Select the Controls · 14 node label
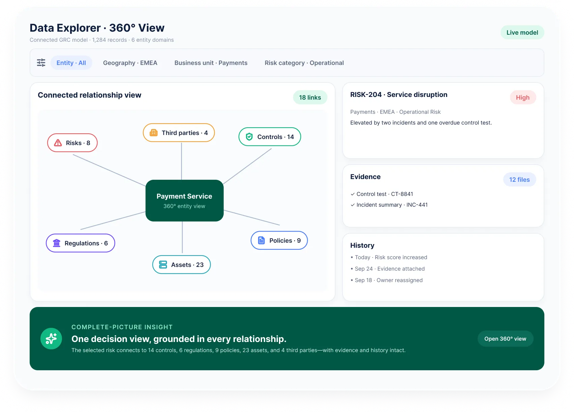The image size is (574, 412). [276, 137]
